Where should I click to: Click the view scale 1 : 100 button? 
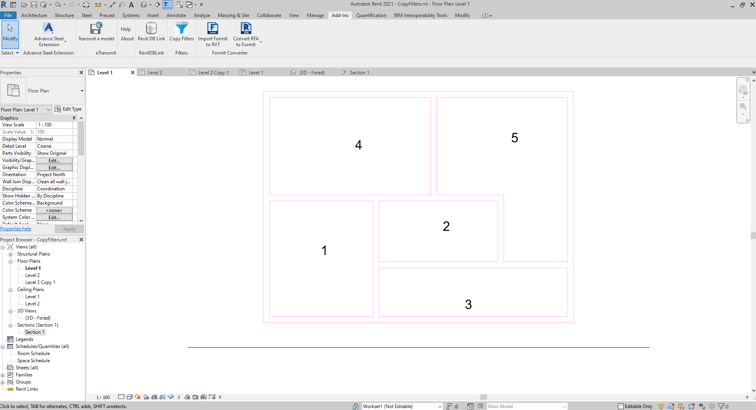[x=103, y=397]
